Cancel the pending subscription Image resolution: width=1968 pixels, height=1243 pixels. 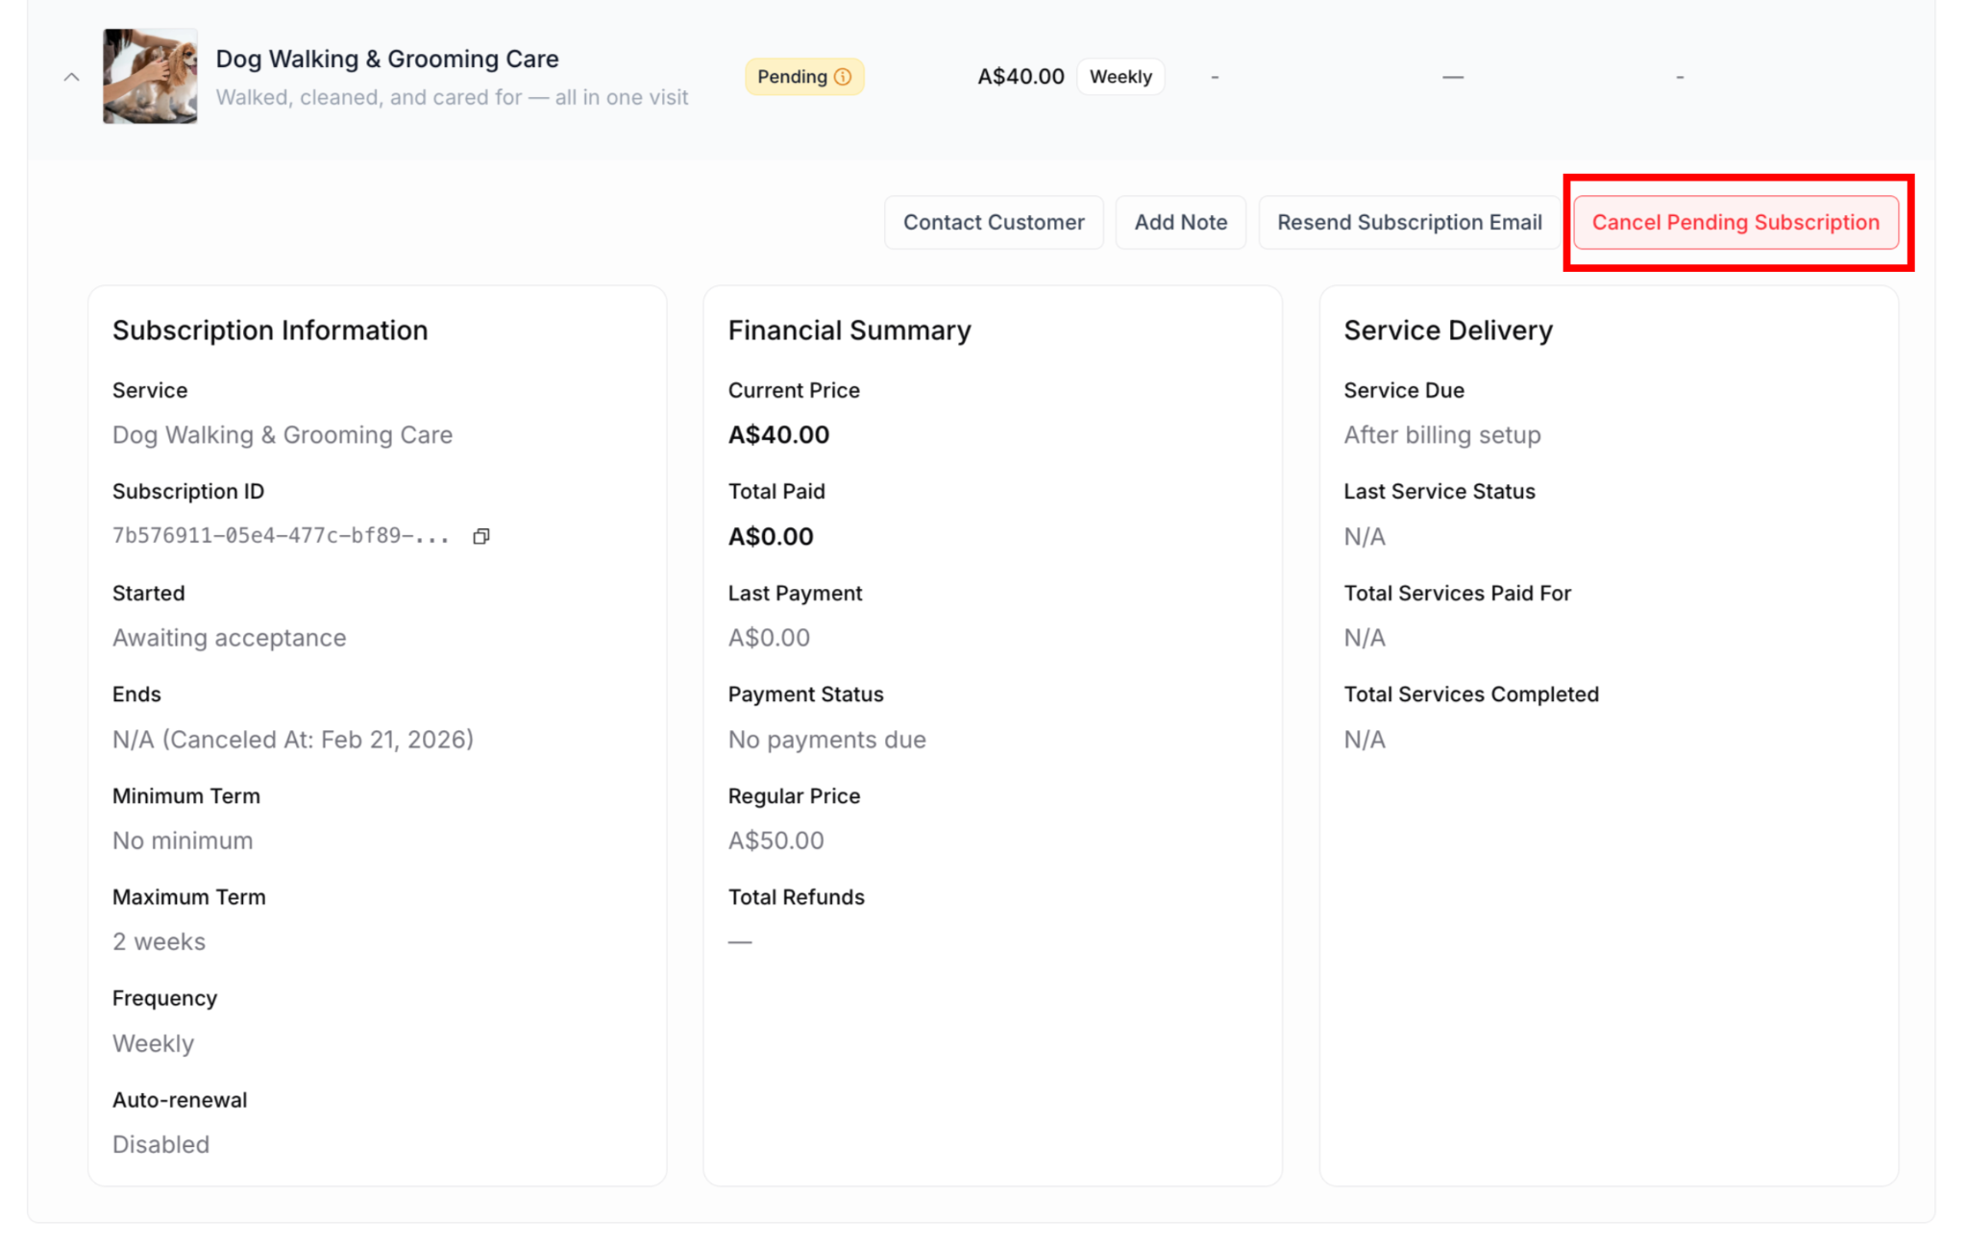[1735, 222]
